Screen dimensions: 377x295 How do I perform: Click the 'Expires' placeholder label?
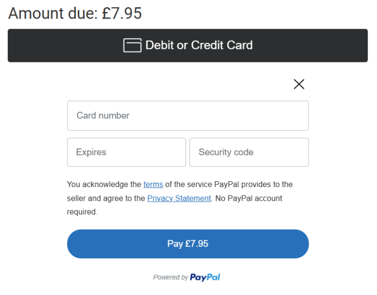coord(91,152)
